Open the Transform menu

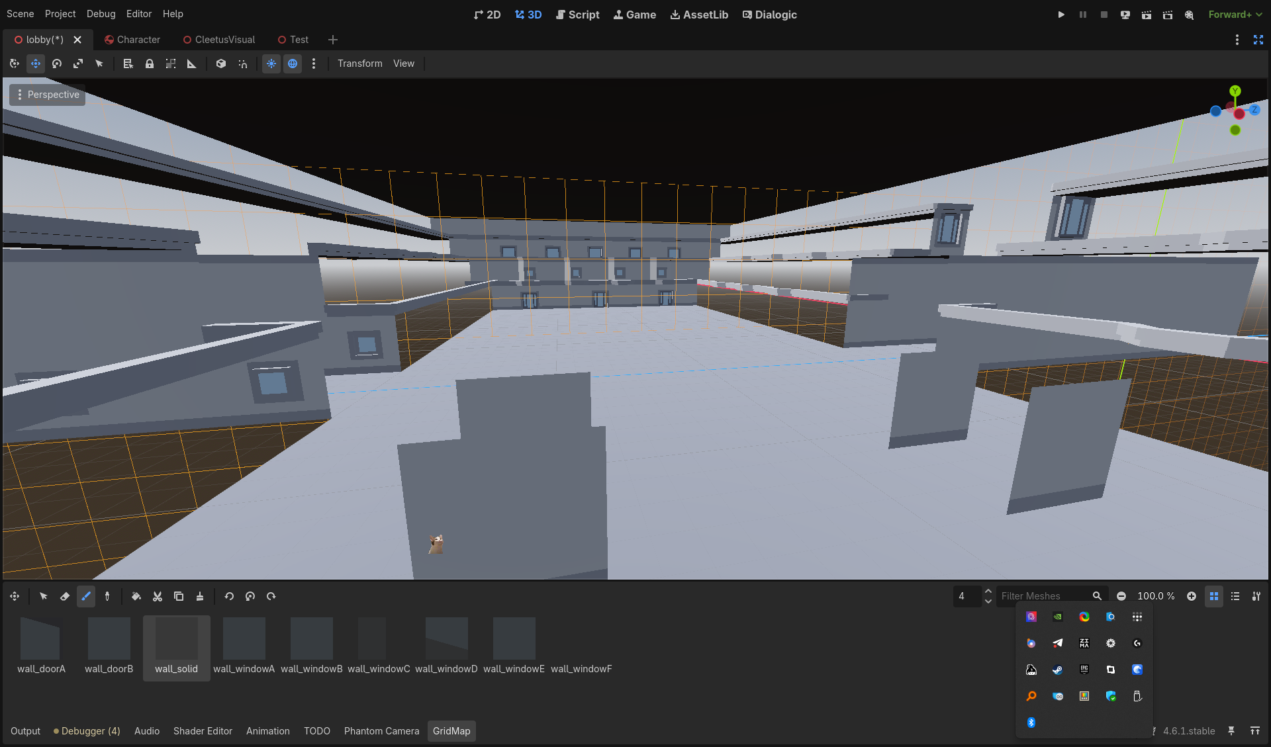pos(360,64)
